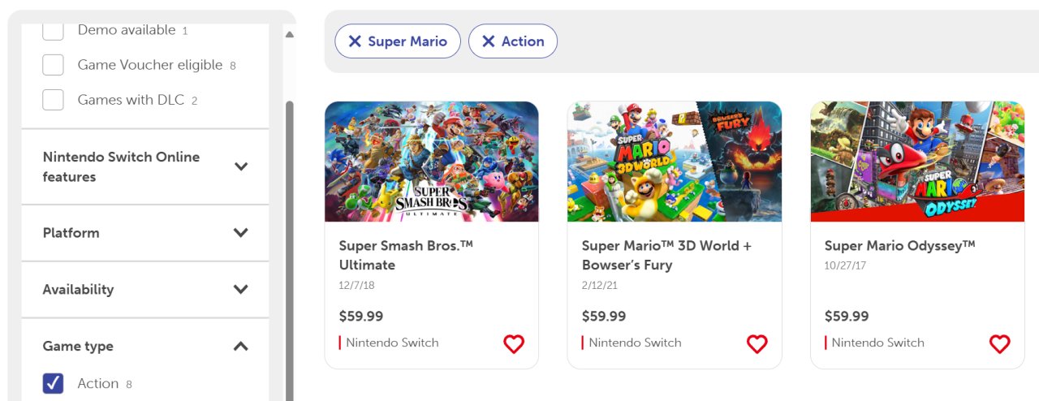Enable Game Voucher eligible filter
This screenshot has height=401, width=1039.
pos(53,65)
